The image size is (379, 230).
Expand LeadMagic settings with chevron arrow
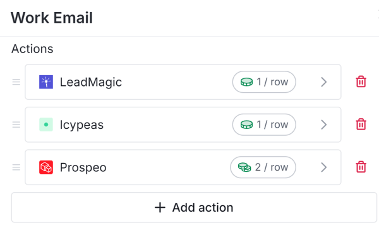pos(323,82)
